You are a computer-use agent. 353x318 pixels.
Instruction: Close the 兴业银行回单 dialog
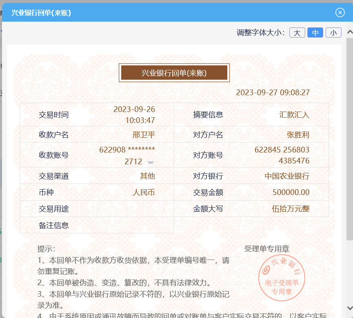(340, 13)
